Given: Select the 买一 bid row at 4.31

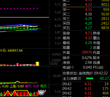Looking at the screenshot, I should point(86,10).
